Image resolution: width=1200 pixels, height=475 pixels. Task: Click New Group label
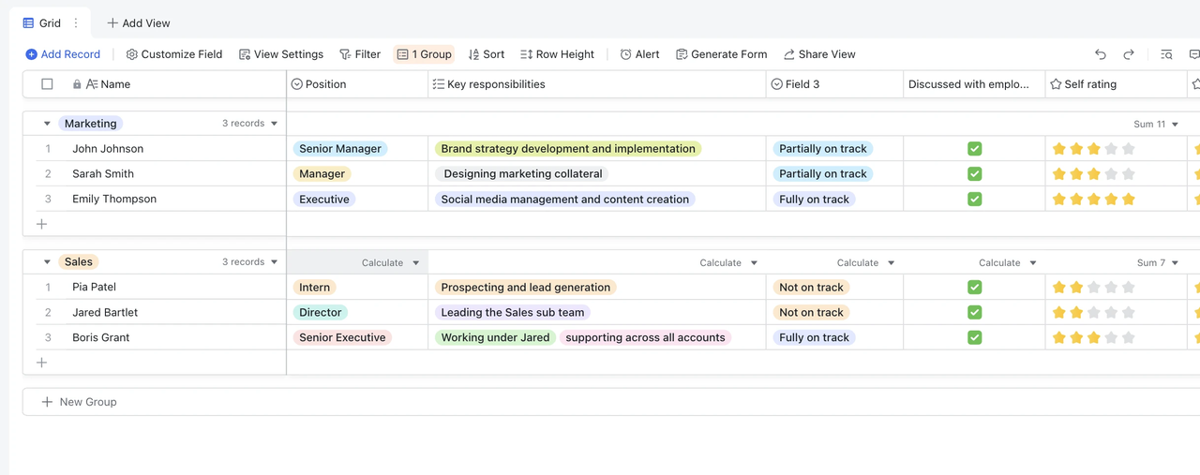[88, 402]
